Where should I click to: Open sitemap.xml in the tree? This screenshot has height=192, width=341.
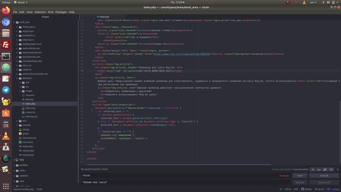click(x=31, y=116)
